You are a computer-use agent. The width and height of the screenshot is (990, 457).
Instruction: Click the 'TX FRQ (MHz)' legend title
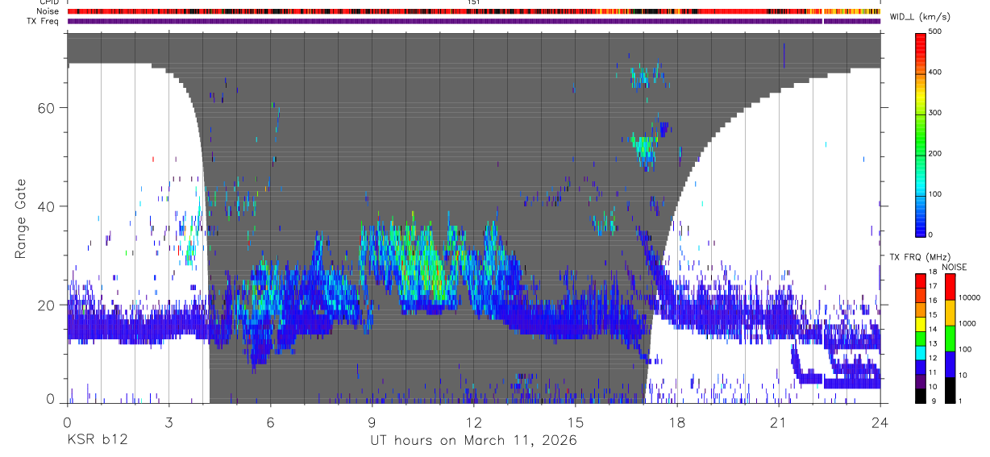(x=918, y=257)
